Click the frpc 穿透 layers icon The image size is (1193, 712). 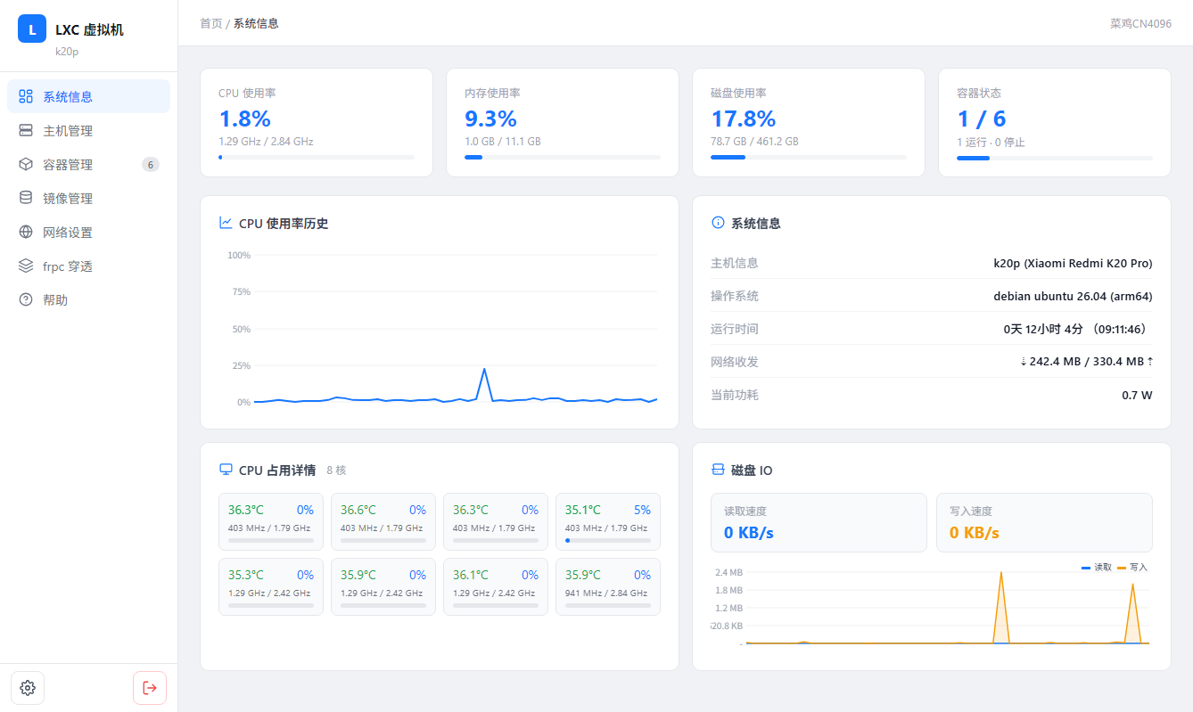[26, 266]
